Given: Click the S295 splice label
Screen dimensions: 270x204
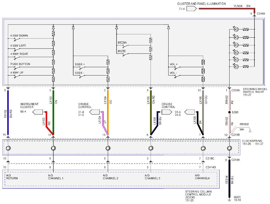Looking at the screenshot, I should pyautogui.click(x=235, y=112).
